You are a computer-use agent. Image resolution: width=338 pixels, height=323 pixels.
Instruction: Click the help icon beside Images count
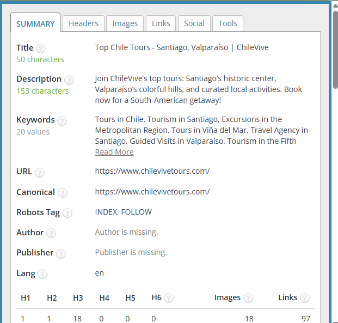(248, 298)
